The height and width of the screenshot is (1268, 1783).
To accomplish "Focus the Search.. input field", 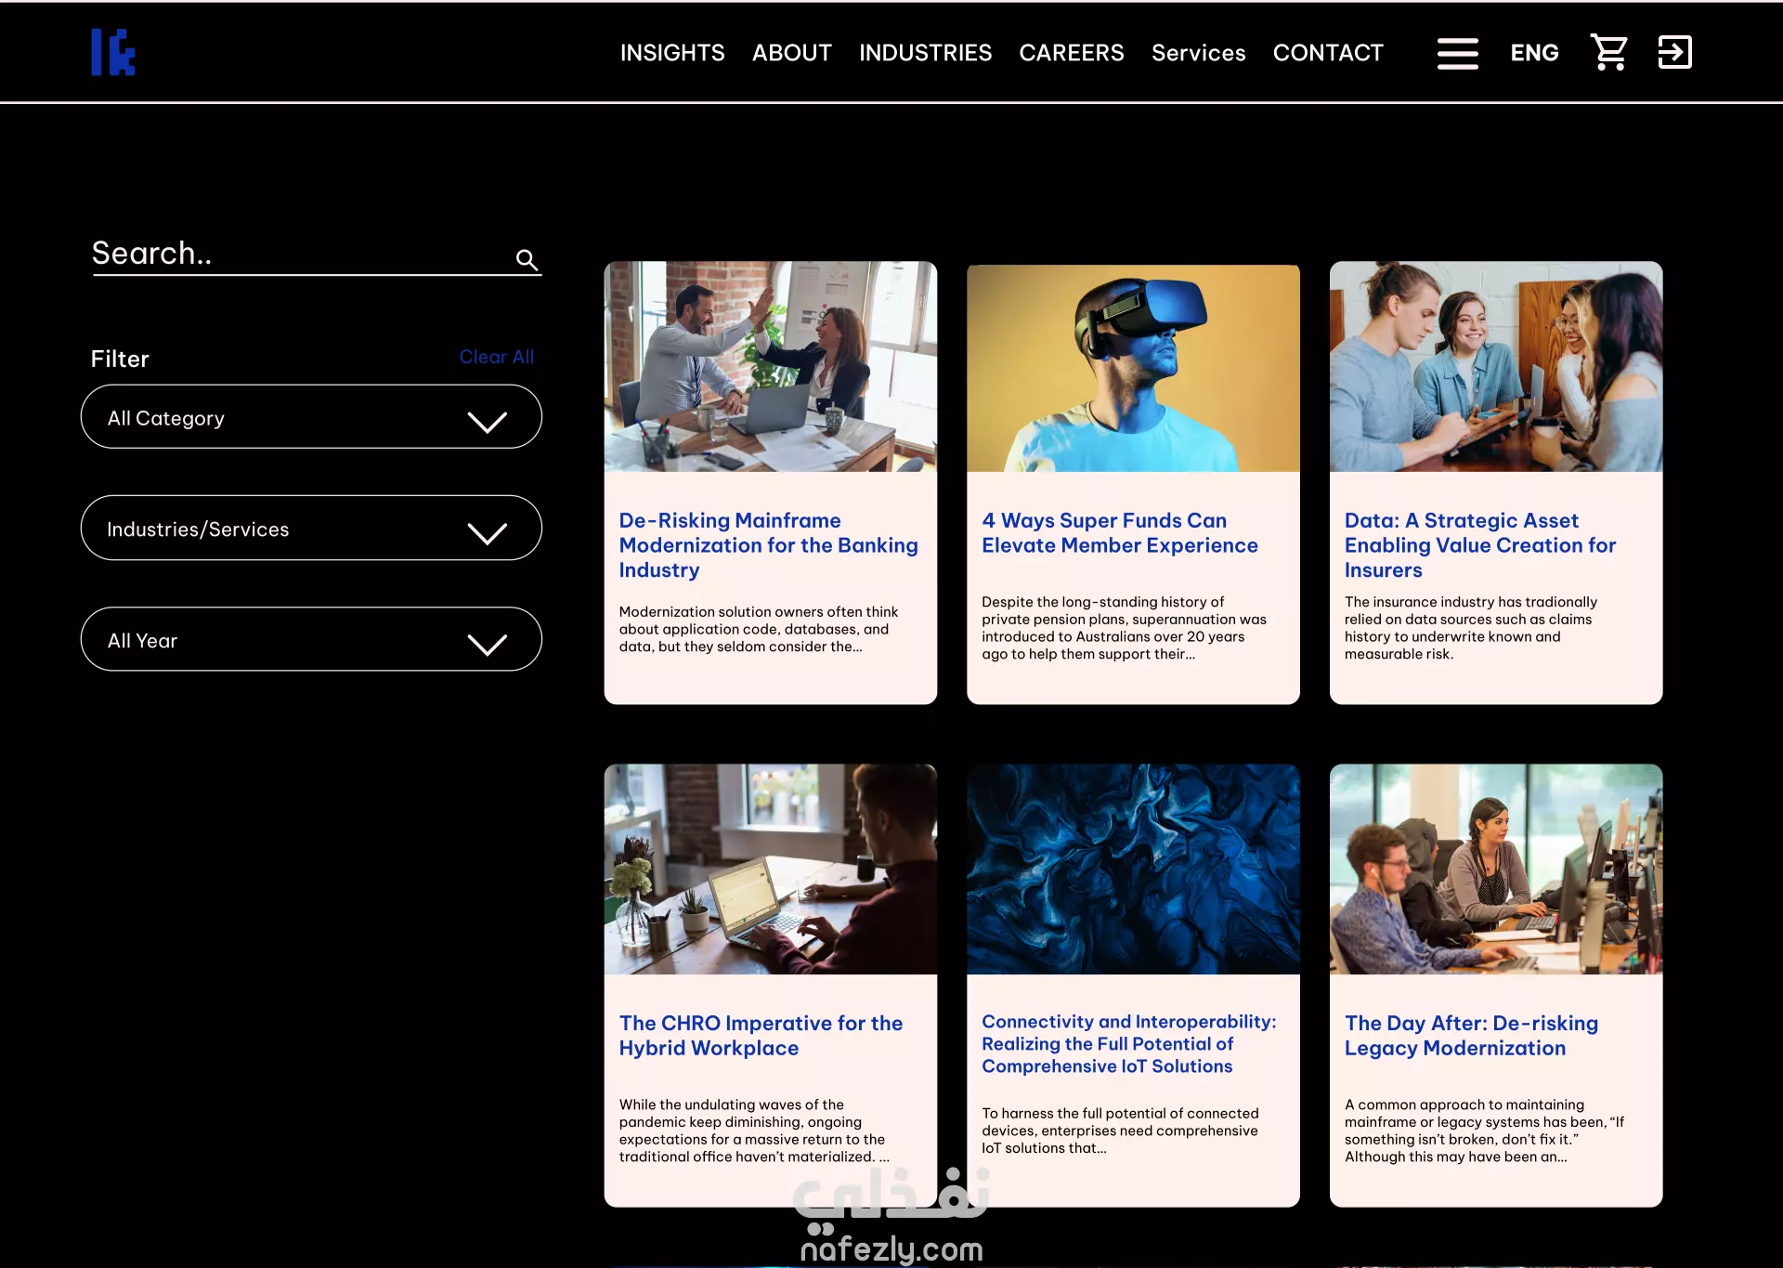I will [x=316, y=254].
